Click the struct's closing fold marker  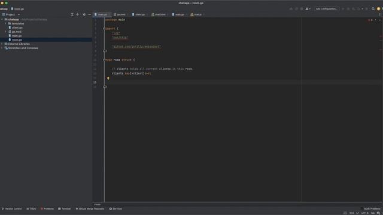tap(105, 87)
